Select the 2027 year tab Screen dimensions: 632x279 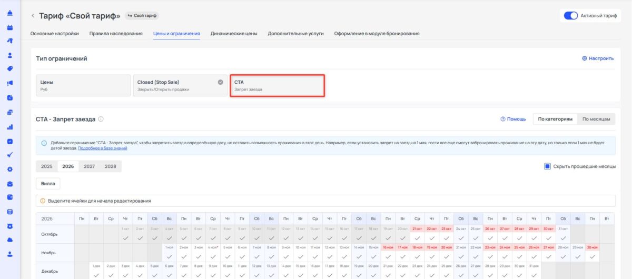(x=89, y=166)
